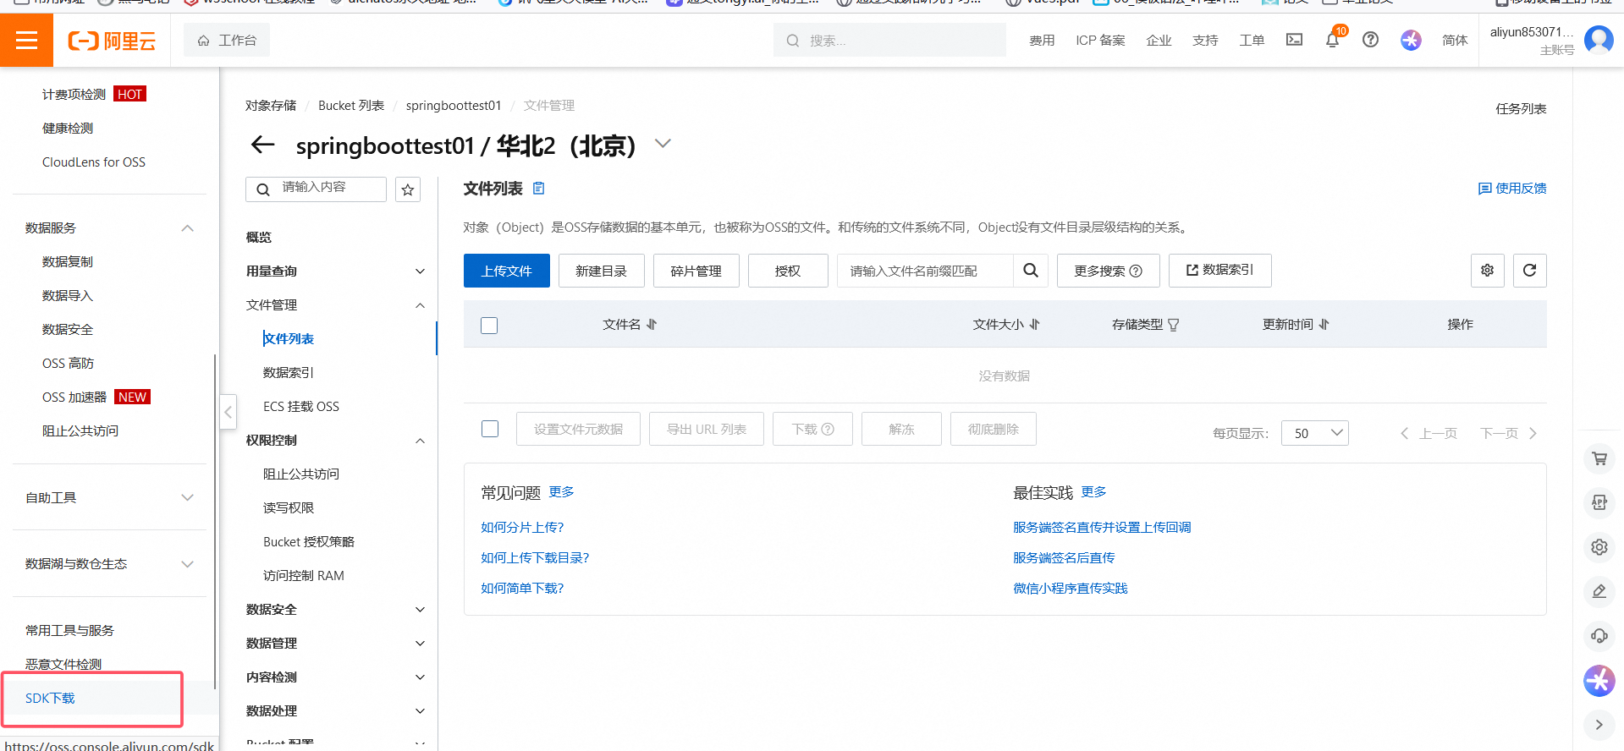The width and height of the screenshot is (1624, 751).
Task: Open ECS 挂载 OSS menu item
Action: click(x=301, y=407)
